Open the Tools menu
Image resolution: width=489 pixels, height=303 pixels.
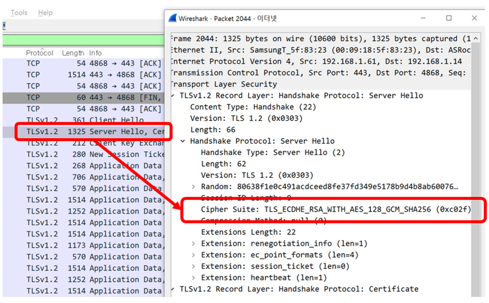tap(19, 13)
